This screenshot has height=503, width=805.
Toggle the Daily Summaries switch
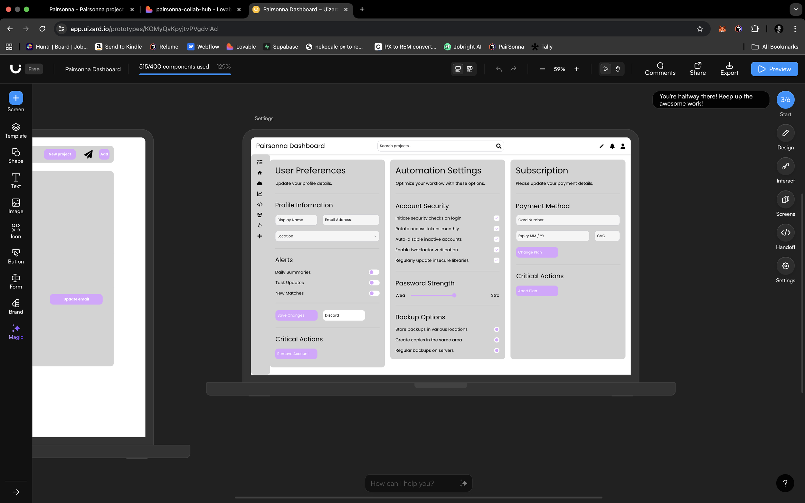pyautogui.click(x=374, y=272)
